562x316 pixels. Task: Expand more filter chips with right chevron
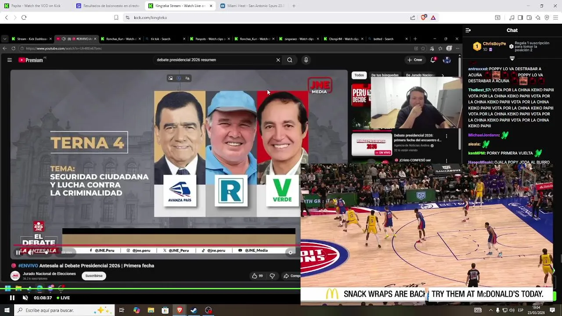(x=443, y=75)
